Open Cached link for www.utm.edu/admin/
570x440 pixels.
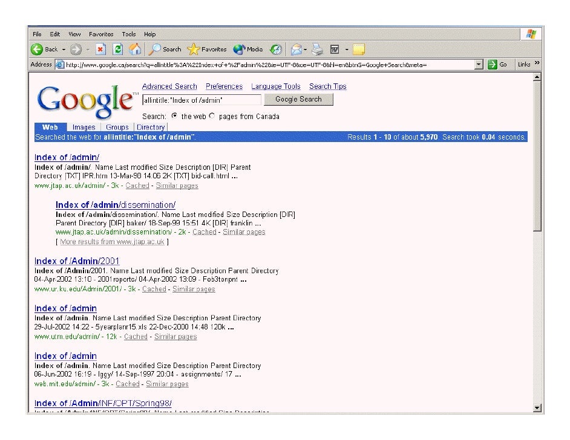pos(136,337)
